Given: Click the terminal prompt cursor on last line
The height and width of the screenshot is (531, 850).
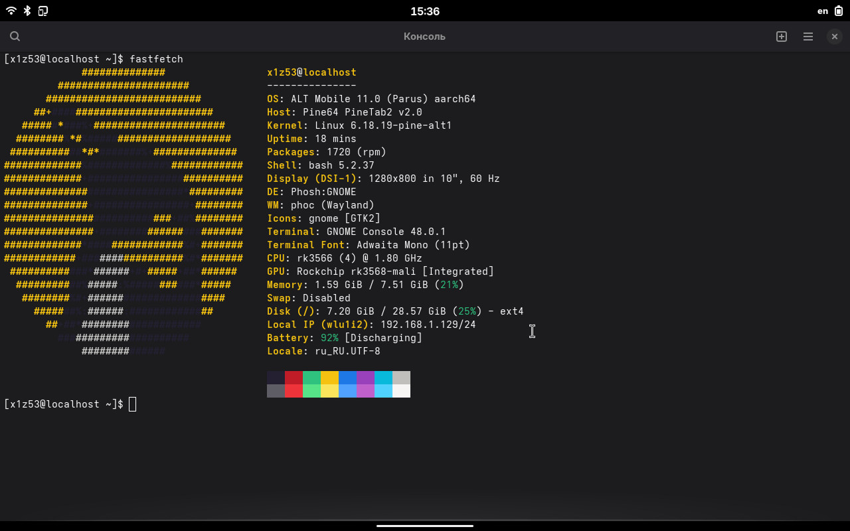Looking at the screenshot, I should [133, 404].
